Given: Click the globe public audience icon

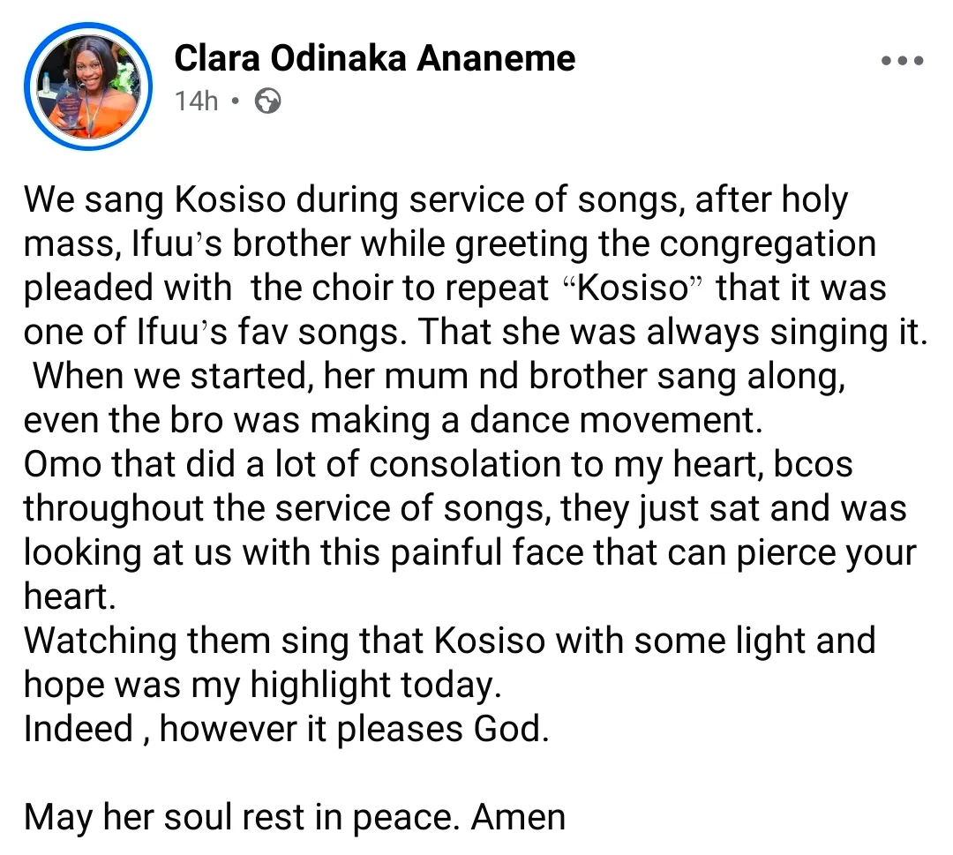Looking at the screenshot, I should [x=267, y=101].
